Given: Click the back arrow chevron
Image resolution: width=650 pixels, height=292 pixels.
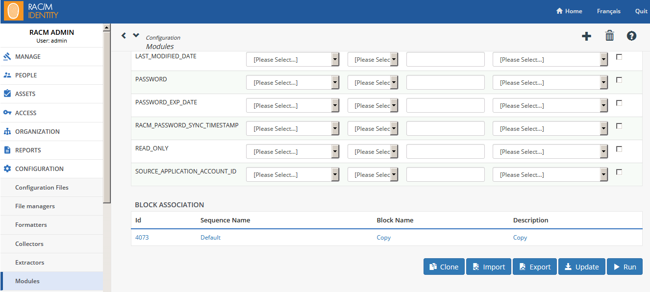Looking at the screenshot, I should pos(124,35).
